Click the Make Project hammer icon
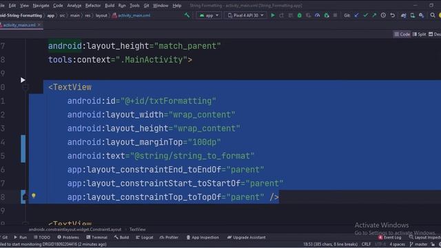Image resolution: width=441 pixels, height=248 pixels. click(x=187, y=15)
